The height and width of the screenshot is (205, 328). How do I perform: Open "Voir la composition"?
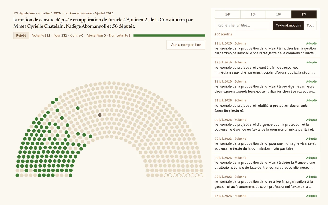186,45
